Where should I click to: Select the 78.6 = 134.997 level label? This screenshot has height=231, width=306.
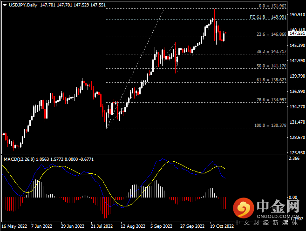(x=271, y=100)
